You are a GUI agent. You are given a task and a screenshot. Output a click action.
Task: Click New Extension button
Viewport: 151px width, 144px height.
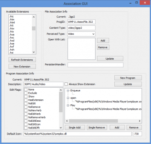click(22, 67)
